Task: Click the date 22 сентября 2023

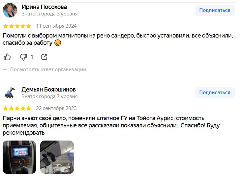Action: click(56, 108)
